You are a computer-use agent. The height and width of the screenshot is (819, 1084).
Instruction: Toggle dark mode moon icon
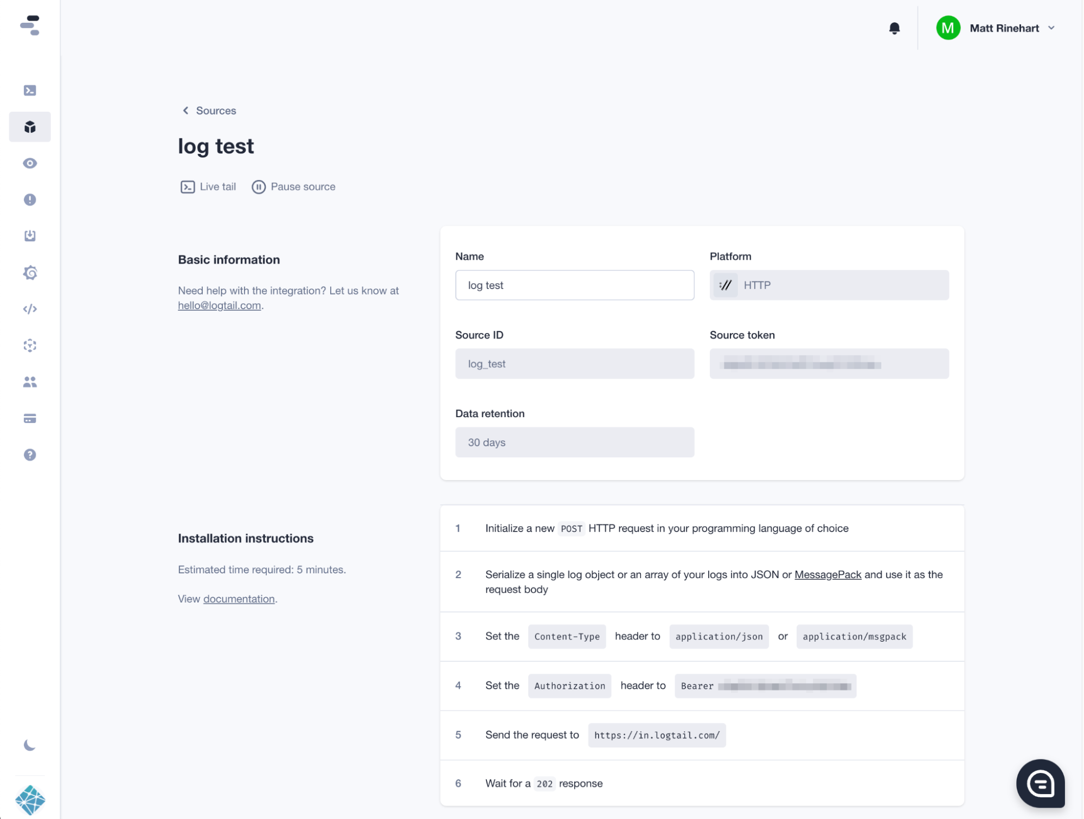(30, 745)
